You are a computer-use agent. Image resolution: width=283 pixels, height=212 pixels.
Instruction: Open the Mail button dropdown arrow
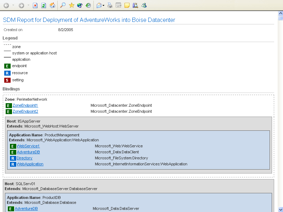pyautogui.click(x=103, y=5)
